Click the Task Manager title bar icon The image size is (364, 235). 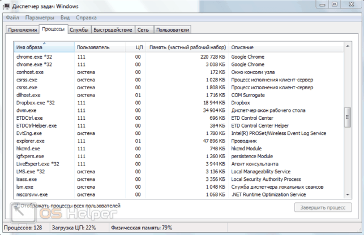tap(6, 6)
